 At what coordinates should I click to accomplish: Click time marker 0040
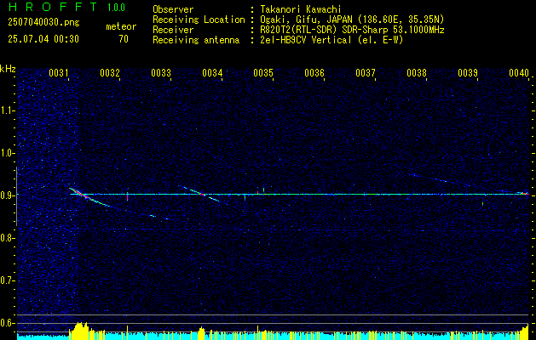pyautogui.click(x=519, y=73)
